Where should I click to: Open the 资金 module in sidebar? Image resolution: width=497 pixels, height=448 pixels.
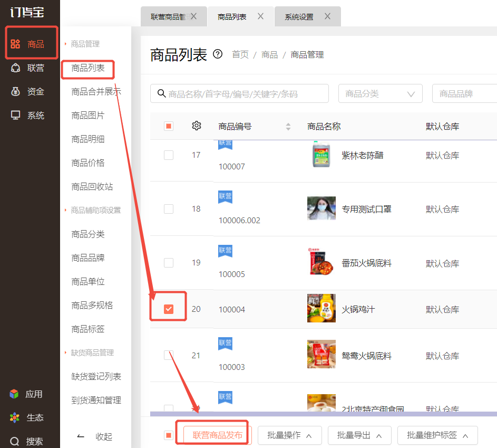[27, 92]
